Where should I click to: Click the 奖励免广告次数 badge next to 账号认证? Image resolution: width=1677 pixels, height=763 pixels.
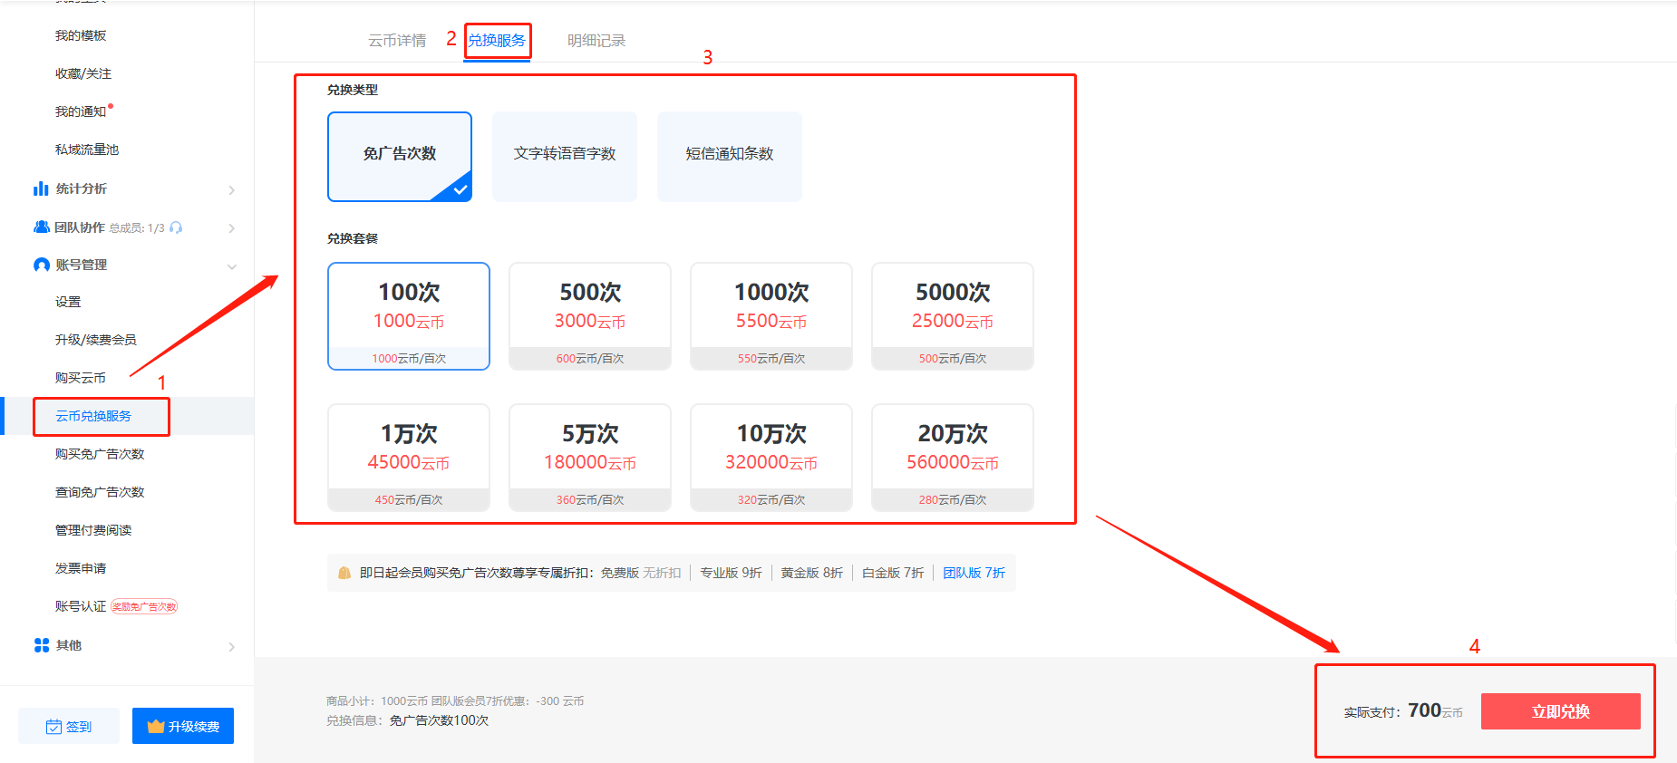pyautogui.click(x=144, y=607)
